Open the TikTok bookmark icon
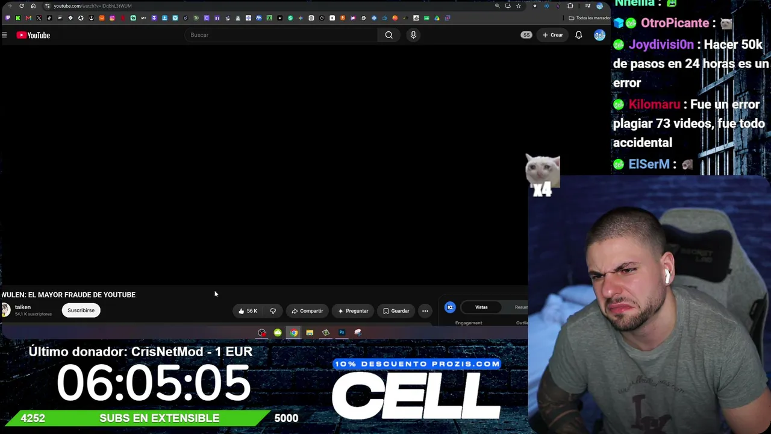This screenshot has height=434, width=771. click(x=49, y=18)
